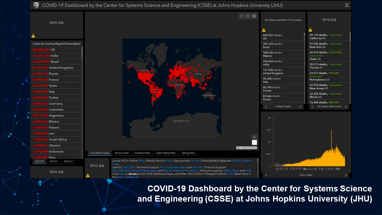Zoom out on the map
Screen dimensions: 382x215
tap(254, 142)
